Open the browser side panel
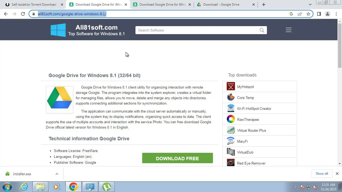Screen dimensions: 342x192 [x=319, y=14]
